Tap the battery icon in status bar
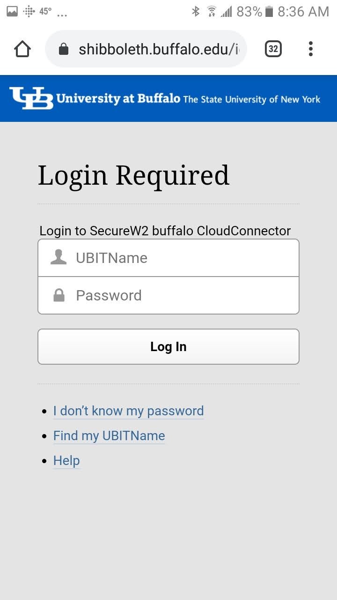This screenshot has height=600, width=337. coord(269,12)
